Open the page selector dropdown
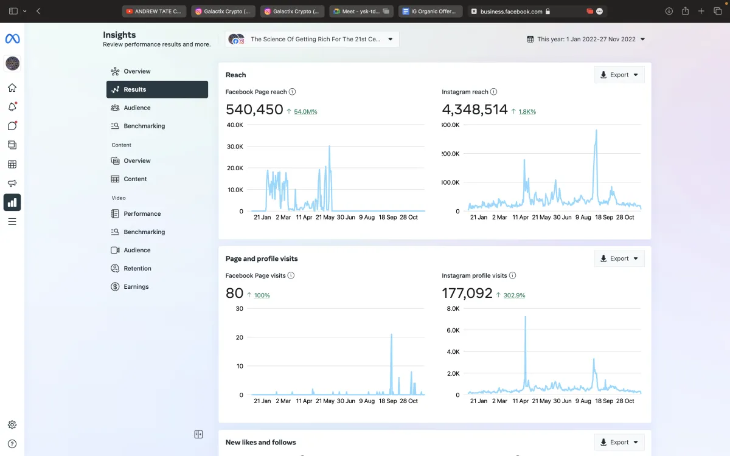730x456 pixels. pyautogui.click(x=312, y=40)
